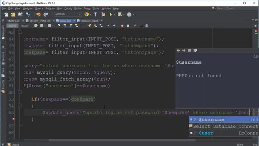Click the forward arrow in documentation popup
Viewport: 259px width, 146px height.
point(184,50)
